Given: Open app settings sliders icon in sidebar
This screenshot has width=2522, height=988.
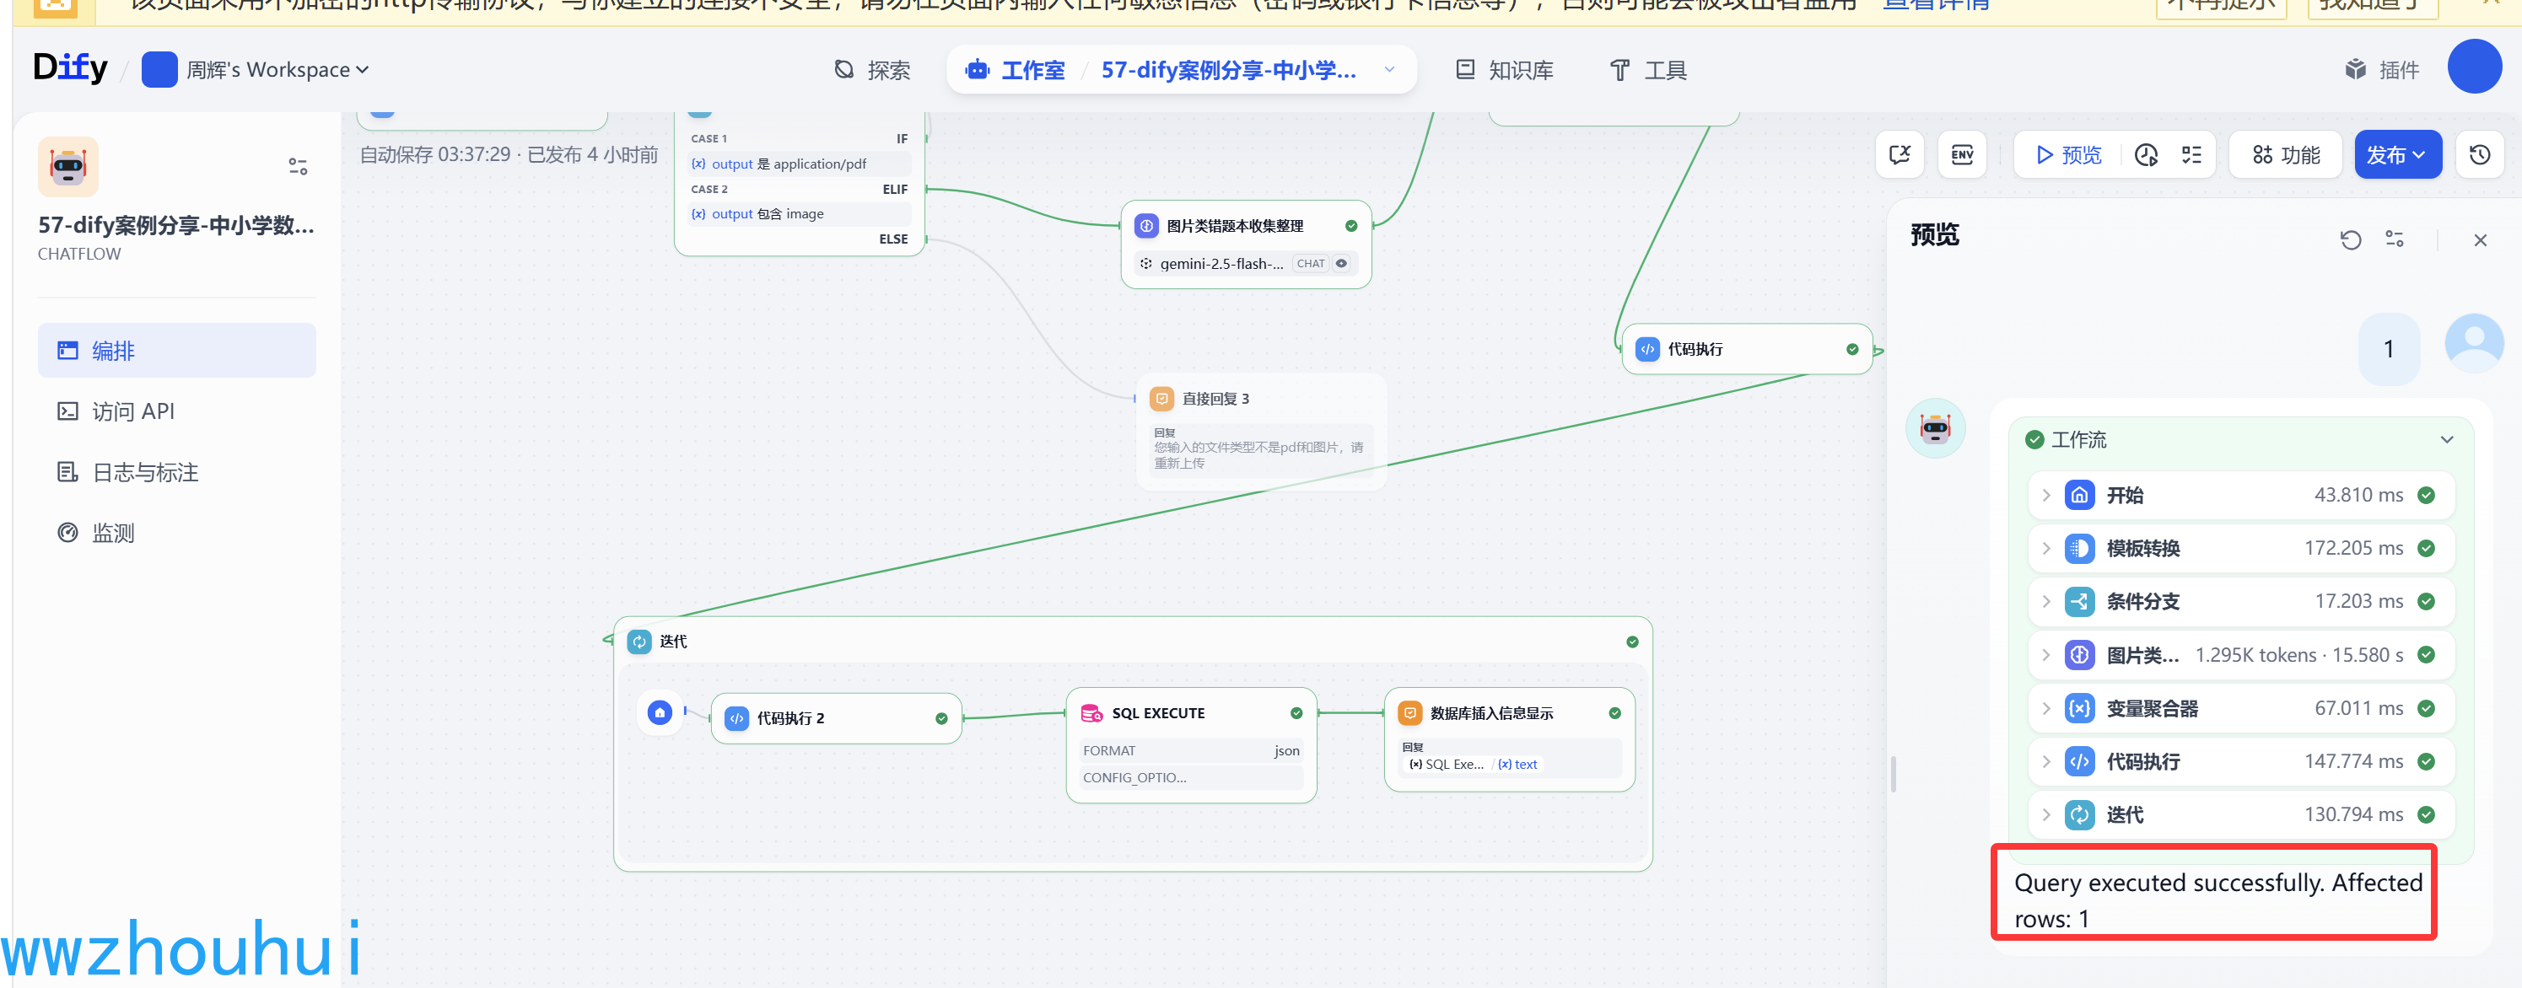Looking at the screenshot, I should [x=298, y=166].
